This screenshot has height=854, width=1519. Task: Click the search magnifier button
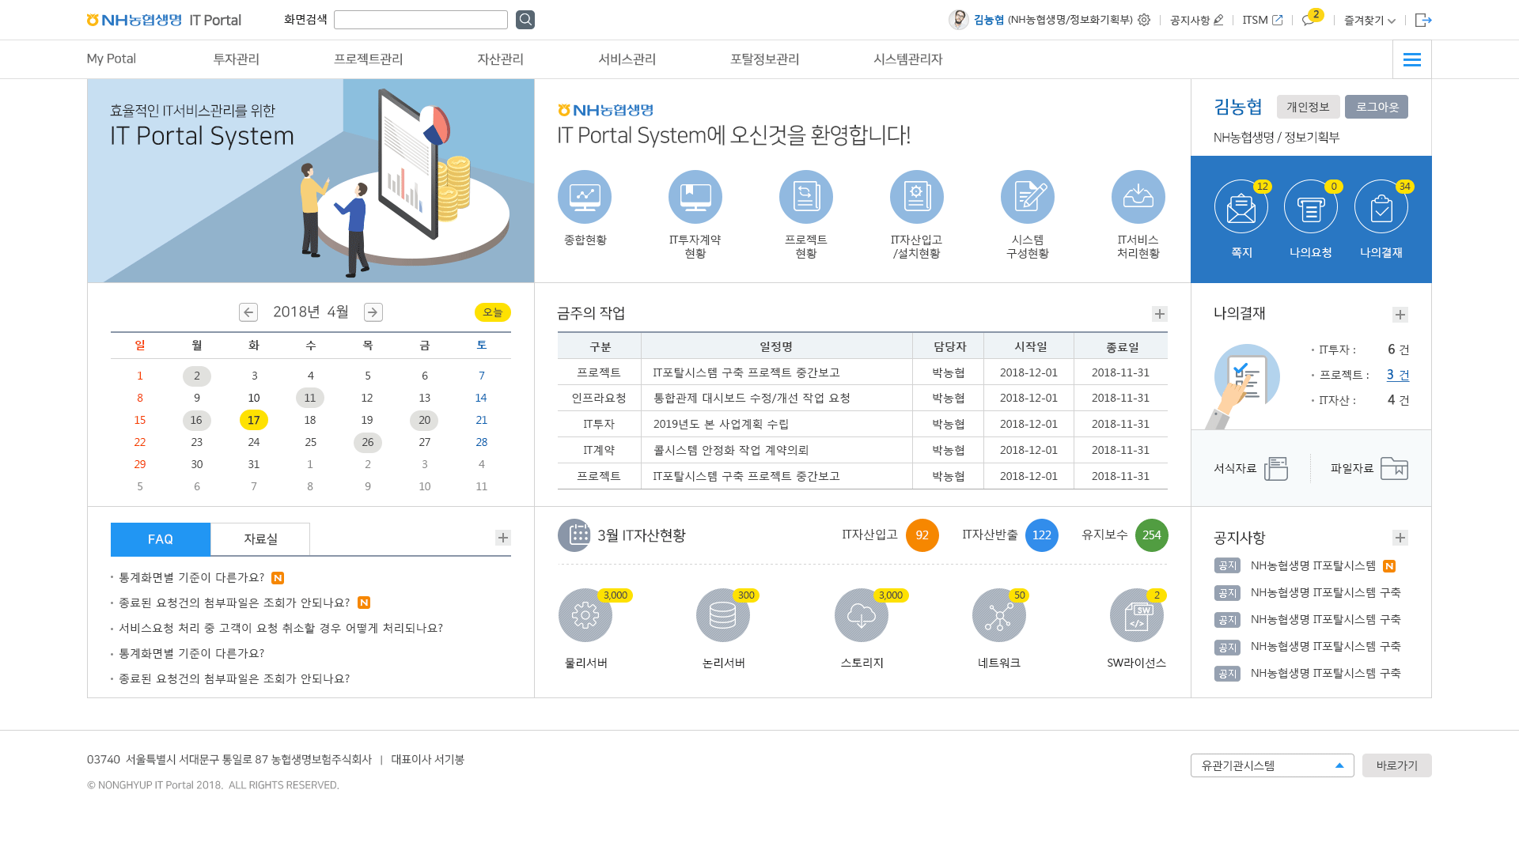click(x=525, y=20)
